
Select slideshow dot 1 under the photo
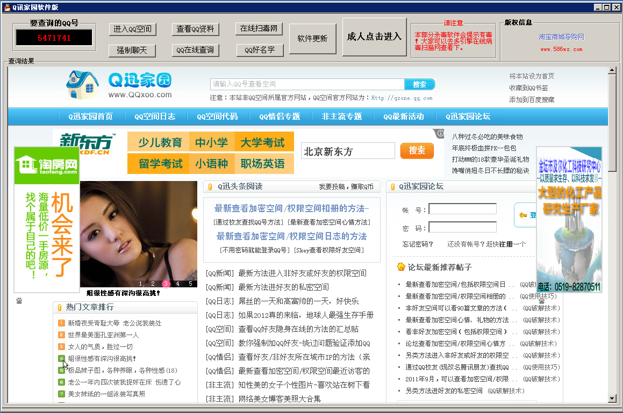click(140, 282)
